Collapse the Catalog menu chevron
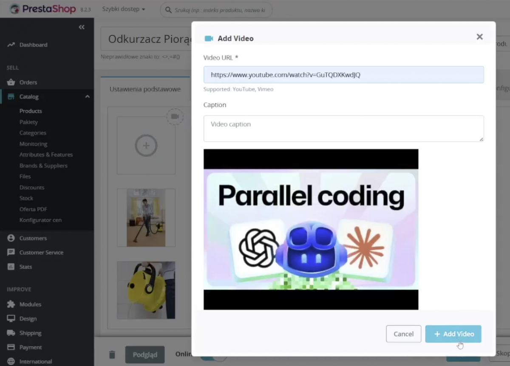 tap(87, 97)
